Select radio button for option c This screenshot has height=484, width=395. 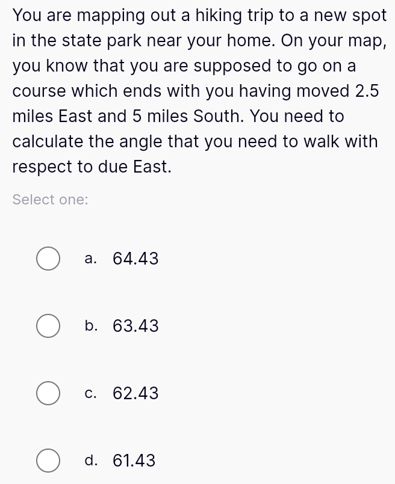[x=48, y=393]
